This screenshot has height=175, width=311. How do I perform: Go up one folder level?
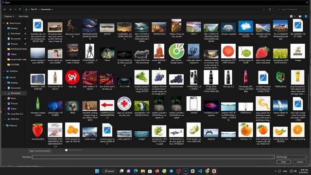tap(20, 9)
